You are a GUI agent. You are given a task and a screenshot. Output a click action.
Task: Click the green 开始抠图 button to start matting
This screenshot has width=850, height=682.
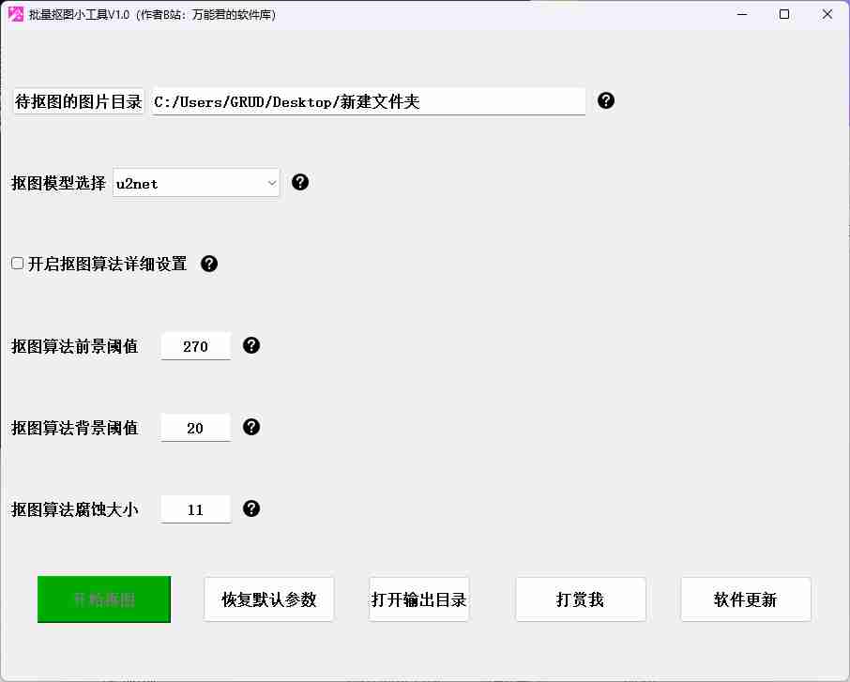[x=103, y=599]
